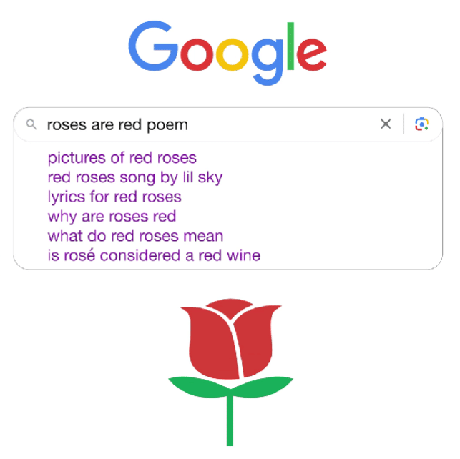This screenshot has width=460, height=459.
Task: Open Google Lens image search
Action: click(x=421, y=124)
